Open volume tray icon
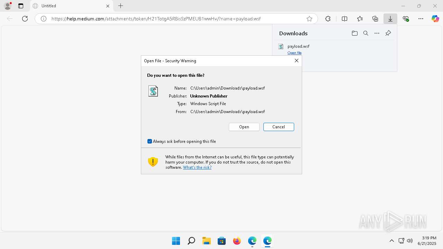Viewport: 443px width, 249px height. click(410, 241)
